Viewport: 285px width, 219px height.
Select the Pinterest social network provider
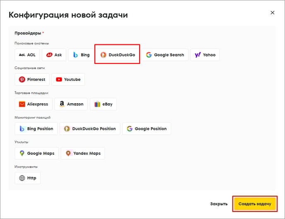[x=32, y=79]
